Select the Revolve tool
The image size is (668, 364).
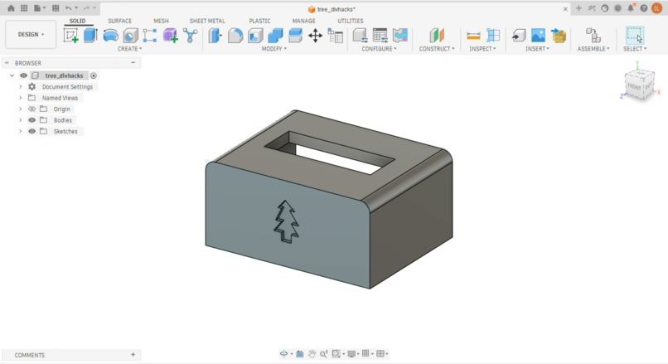click(111, 36)
